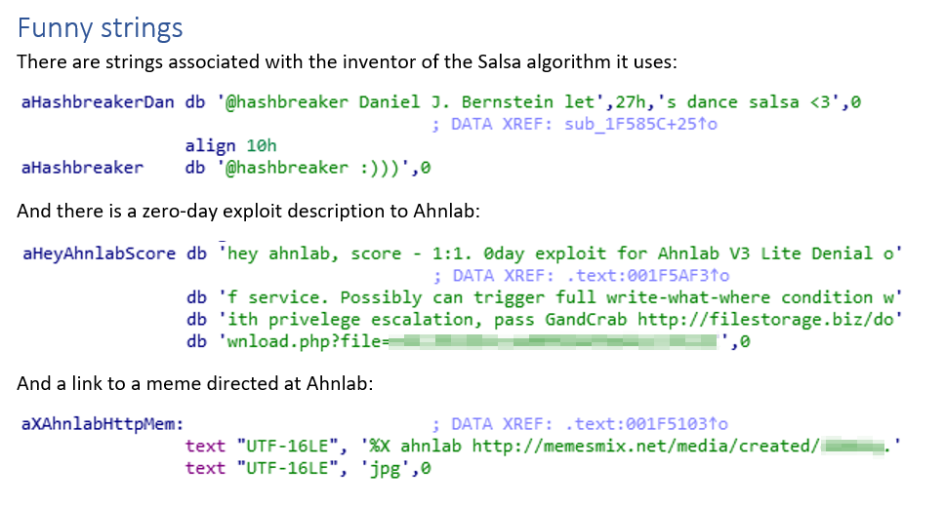Click the aXAhnlabHttpMem label
Screen dimensions: 945x507
point(103,424)
